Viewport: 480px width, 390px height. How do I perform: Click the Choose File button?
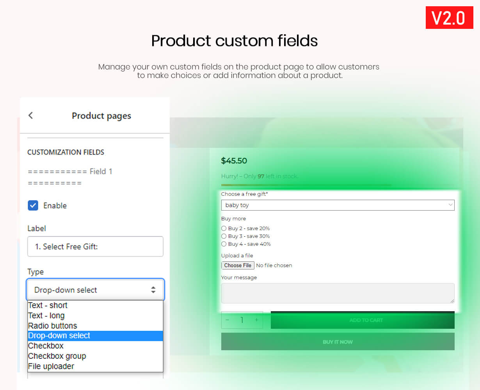coord(238,265)
